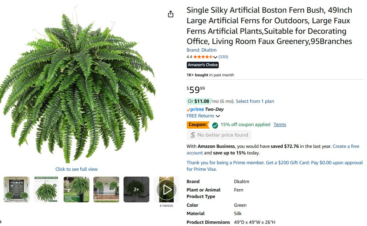The image size is (367, 226).
Task: Click the Amazon's Choice badge
Action: pos(202,65)
